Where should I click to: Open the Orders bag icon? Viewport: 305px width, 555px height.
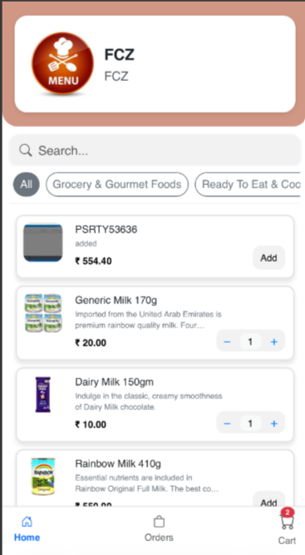[x=159, y=522]
